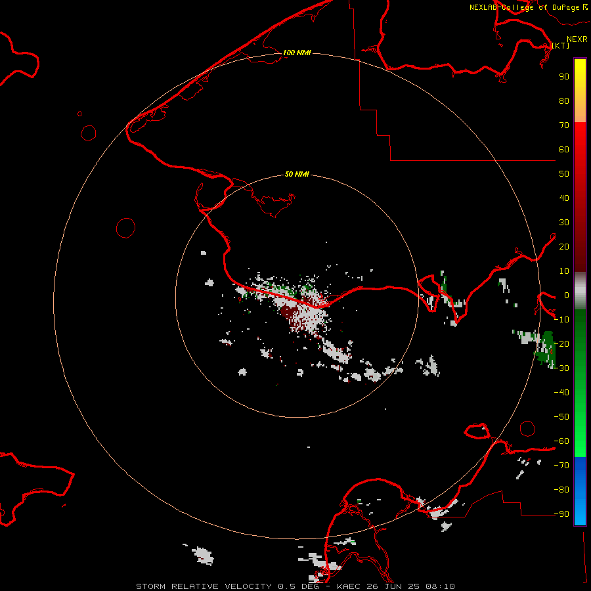Screen dimensions: 591x591
Task: Click the -30 value on the velocity scale
Action: pyautogui.click(x=561, y=368)
